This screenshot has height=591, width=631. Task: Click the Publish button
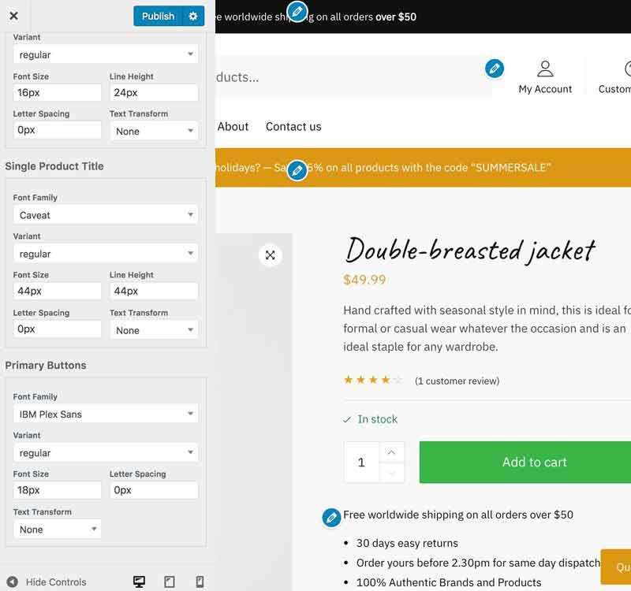158,16
